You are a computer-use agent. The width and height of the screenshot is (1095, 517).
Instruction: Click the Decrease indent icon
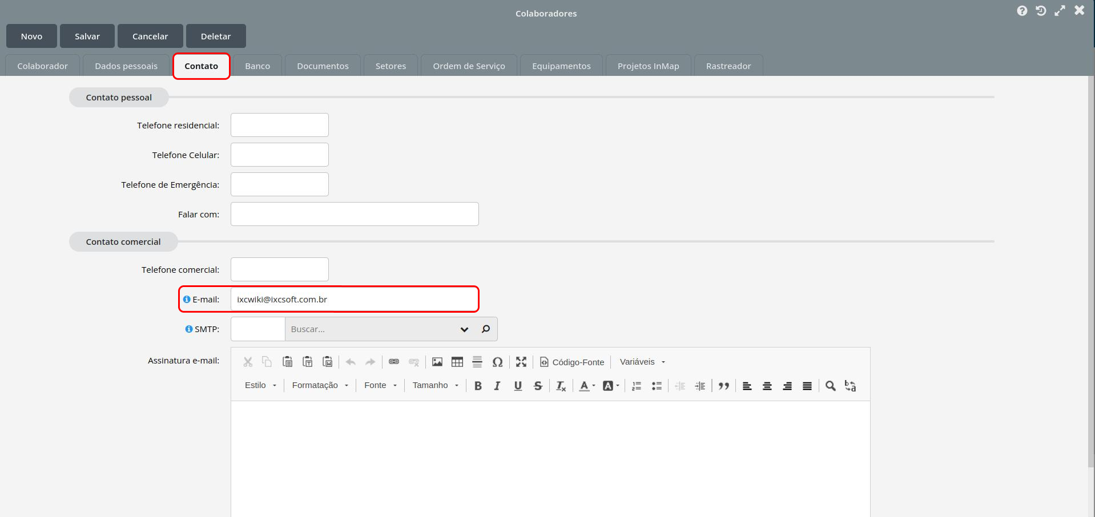tap(680, 386)
